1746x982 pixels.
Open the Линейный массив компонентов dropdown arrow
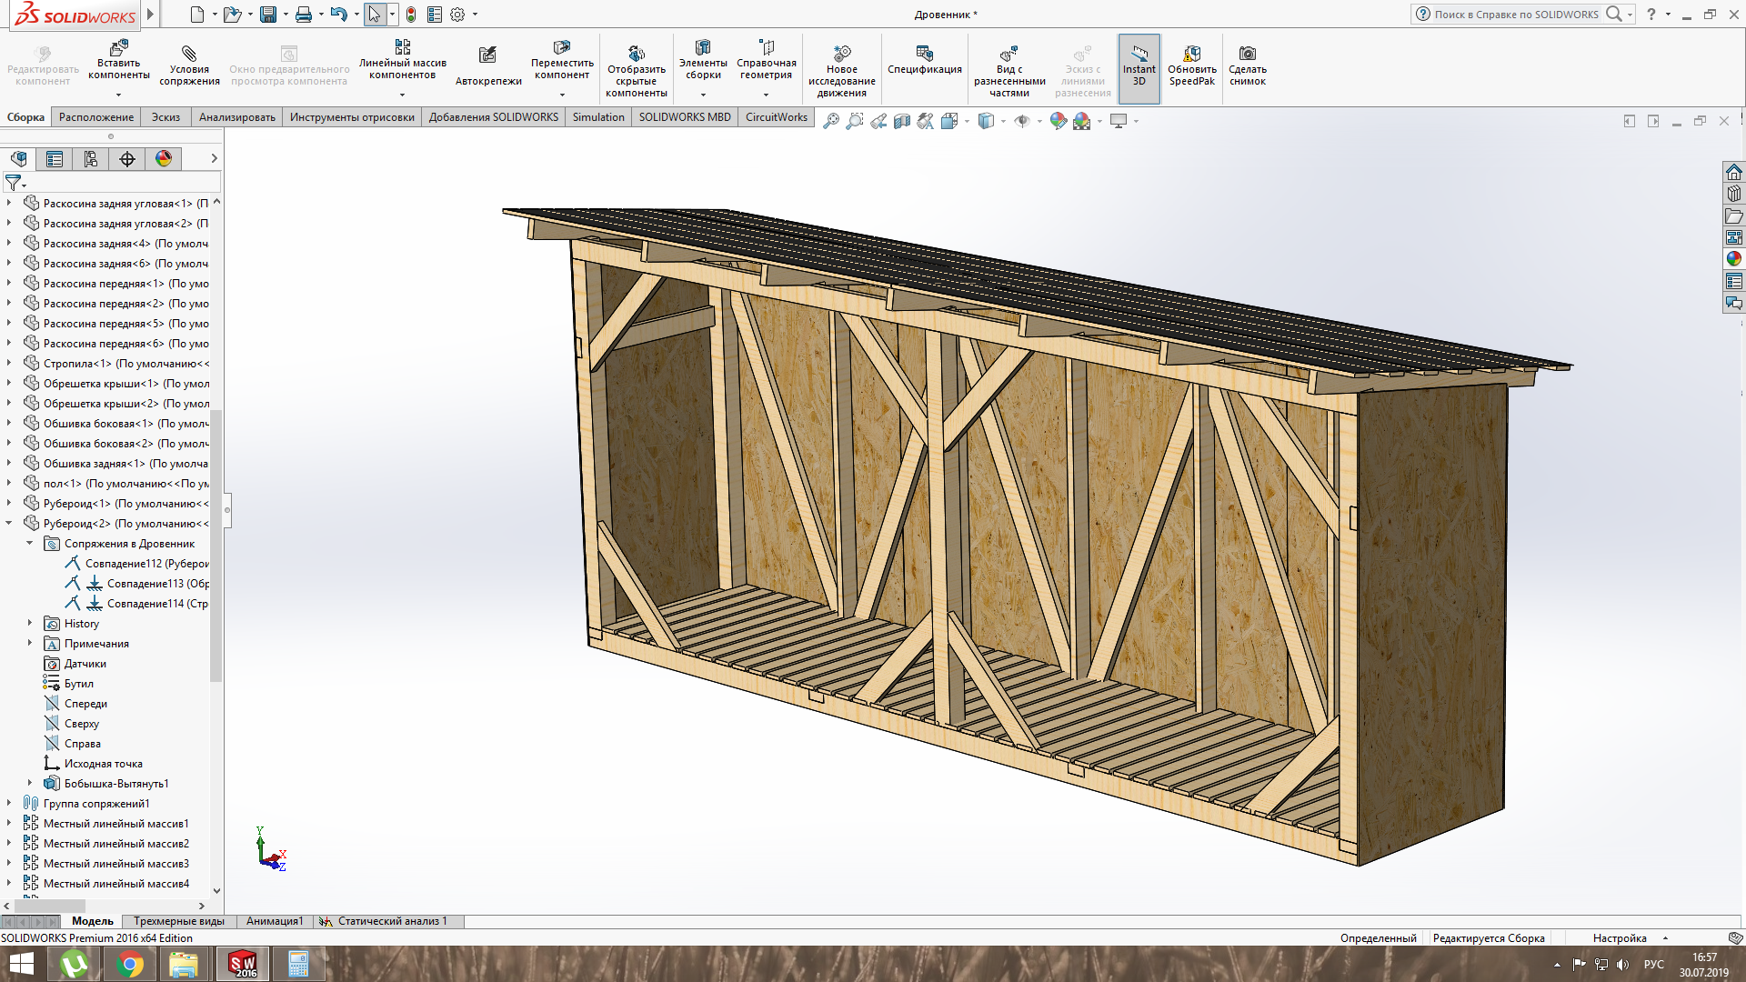tap(402, 94)
